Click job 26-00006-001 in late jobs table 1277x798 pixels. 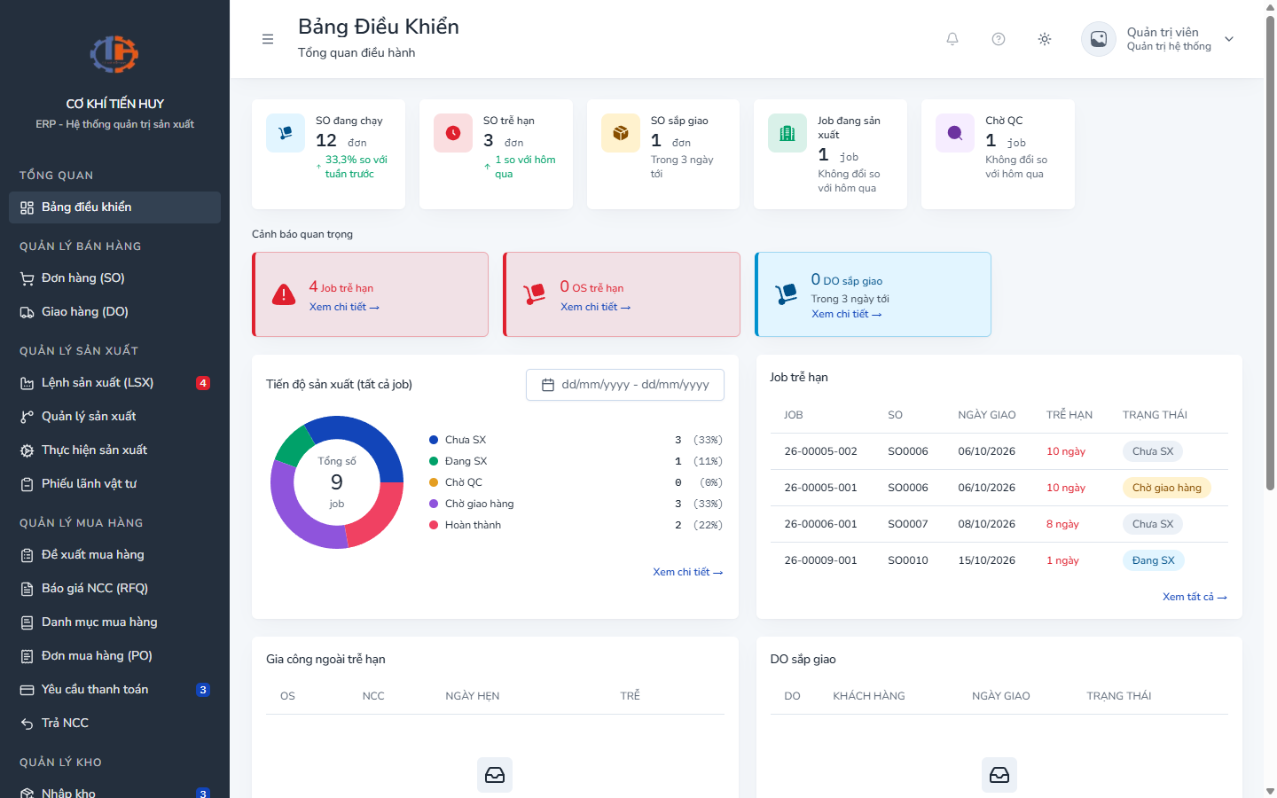coord(820,524)
